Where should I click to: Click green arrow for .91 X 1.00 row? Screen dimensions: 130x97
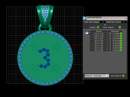[121, 46]
